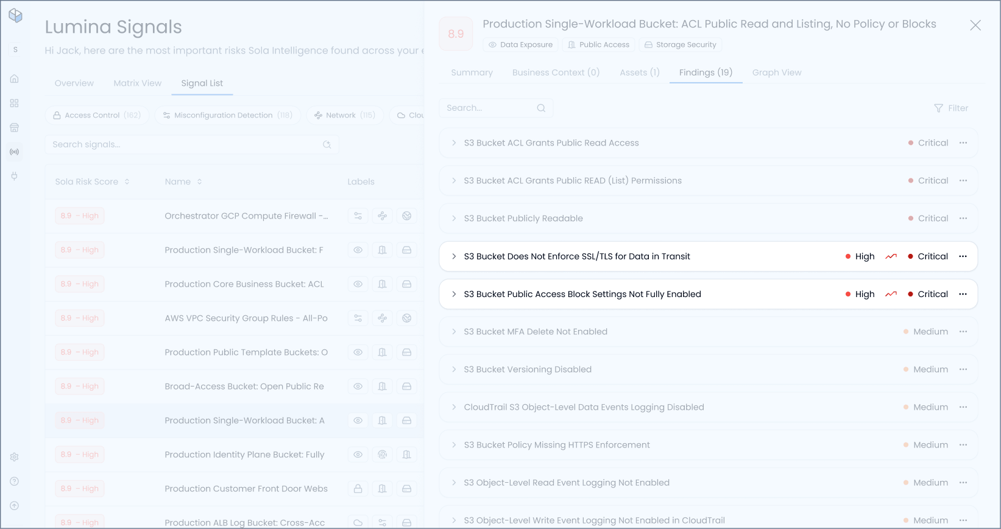The image size is (1001, 529).
Task: Open the Summary tab in details panel
Action: pos(472,72)
